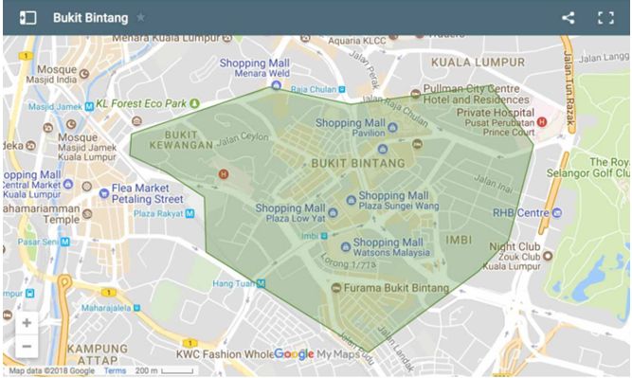Click the Watsons Malaysia shopping pin
This screenshot has height=378, width=632.
pos(346,246)
